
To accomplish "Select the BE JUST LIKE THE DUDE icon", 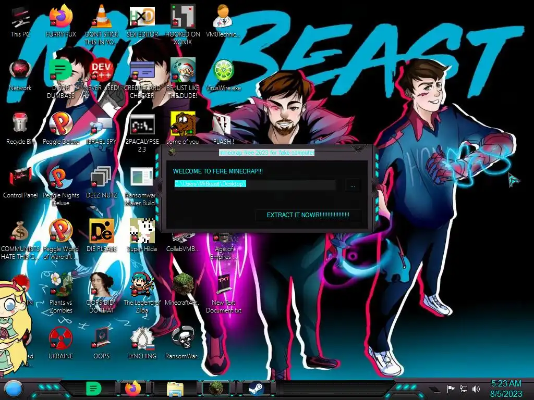I will point(183,71).
